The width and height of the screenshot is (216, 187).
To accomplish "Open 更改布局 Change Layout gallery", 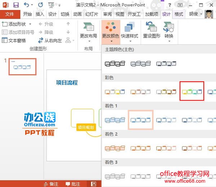I will tap(89, 32).
